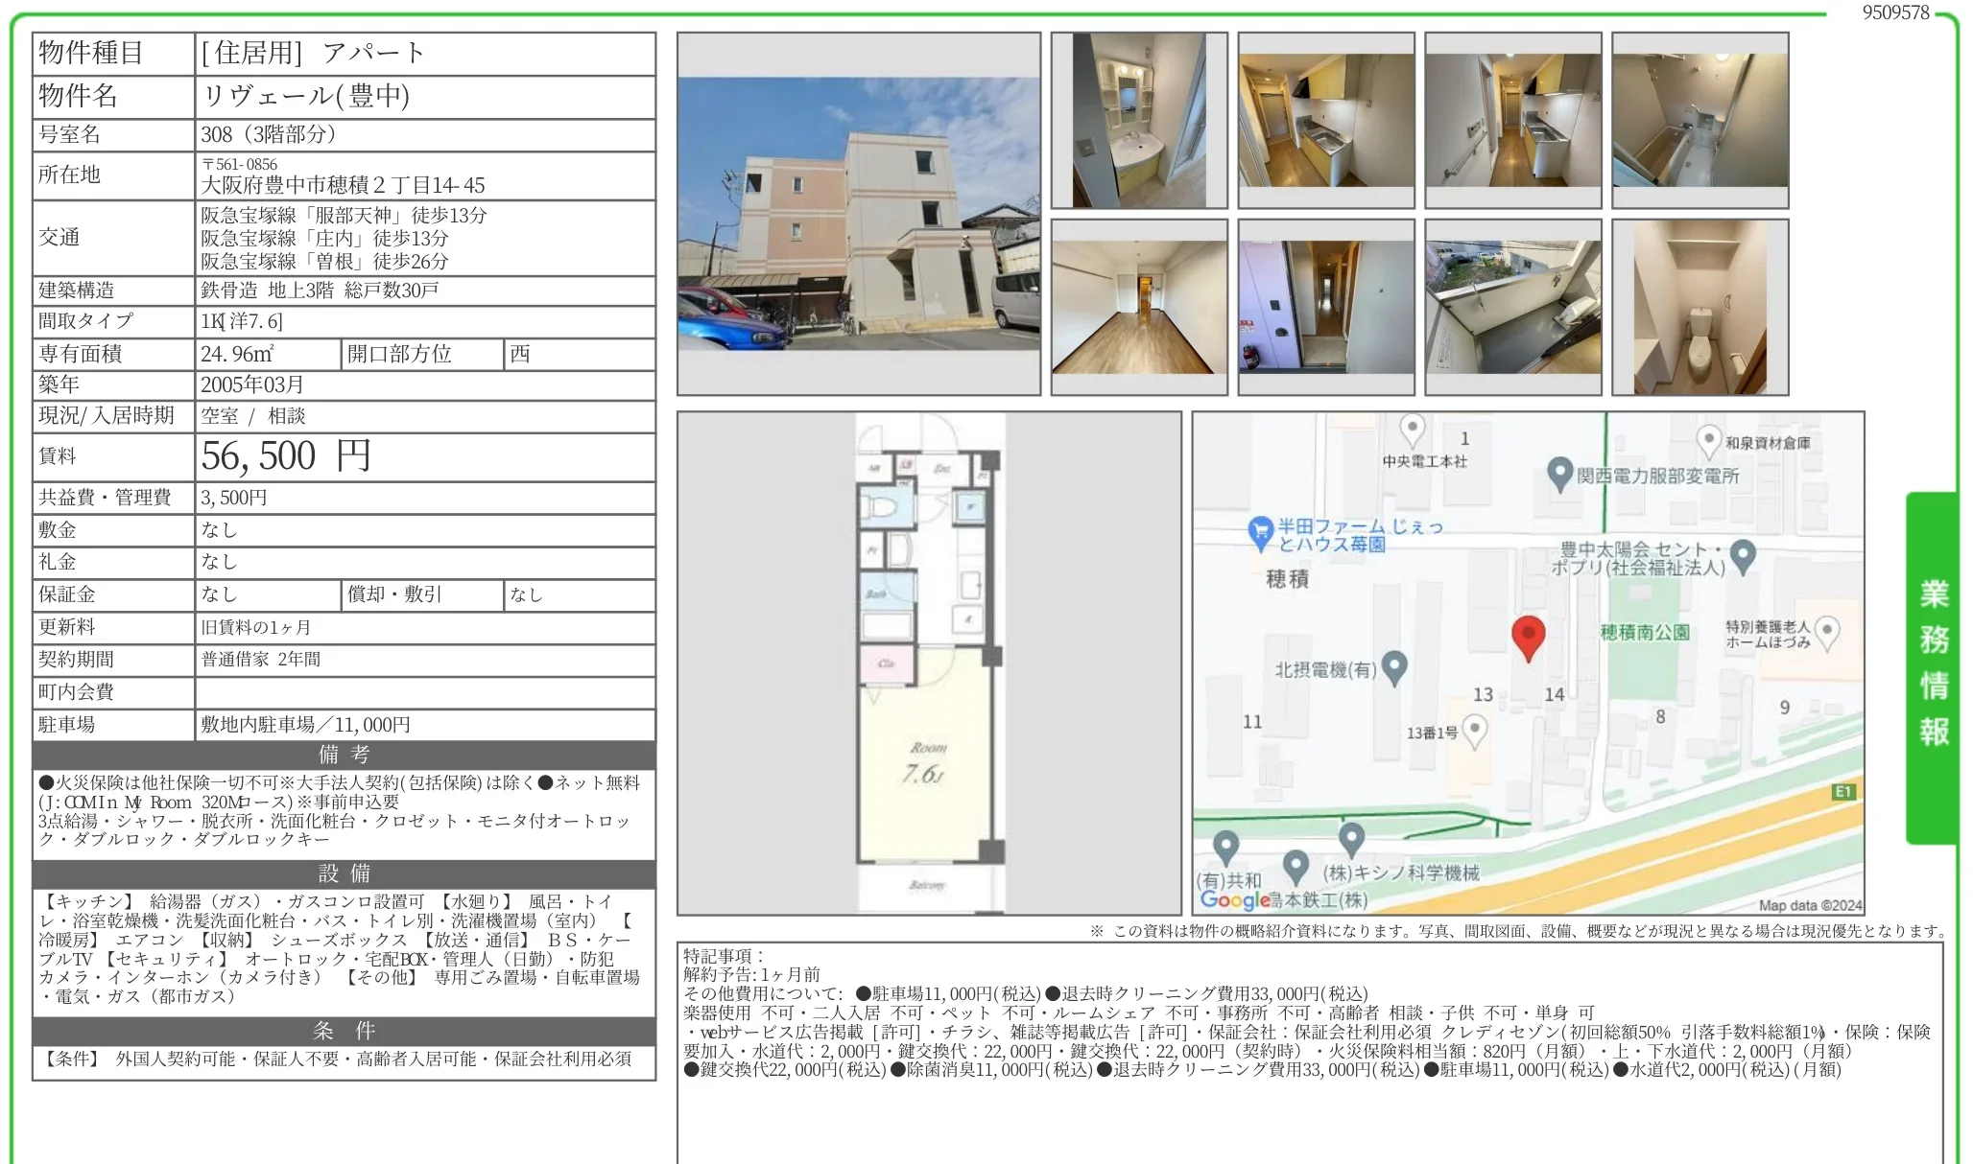
Task: Click 阪急宝塚線「庄内」徒歩13分 line
Action: (324, 238)
